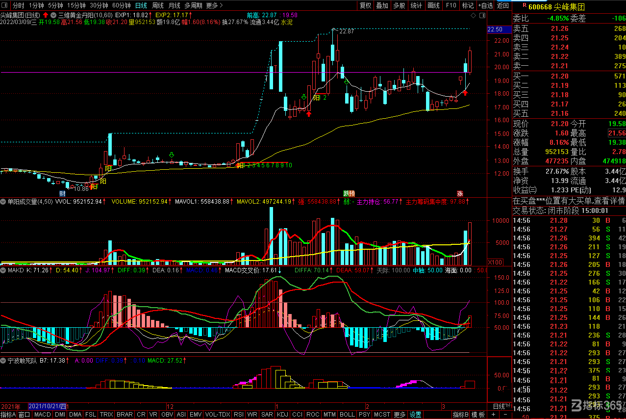Click the 涨 marker below the chart
This screenshot has height=419, width=626.
[x=460, y=193]
